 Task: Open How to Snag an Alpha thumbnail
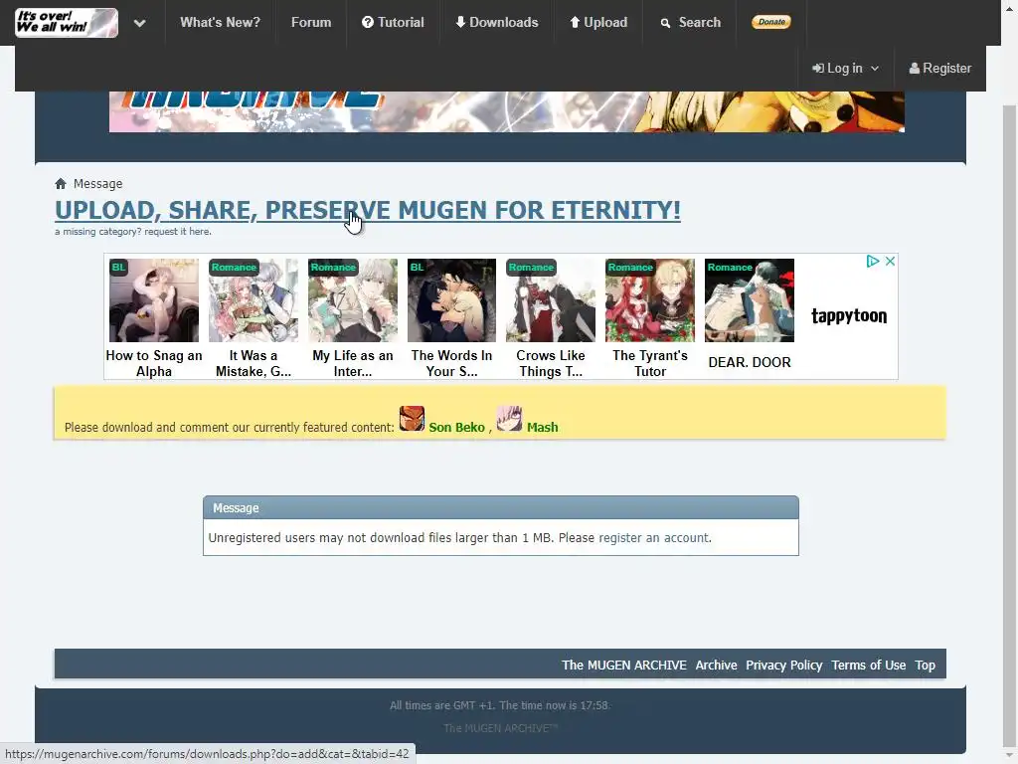click(154, 300)
